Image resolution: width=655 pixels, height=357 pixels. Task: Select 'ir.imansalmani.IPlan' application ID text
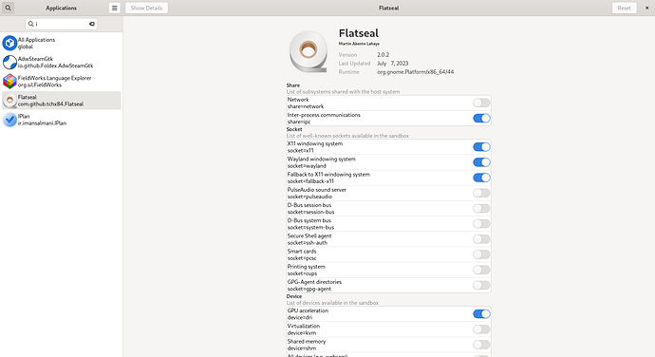[42, 123]
